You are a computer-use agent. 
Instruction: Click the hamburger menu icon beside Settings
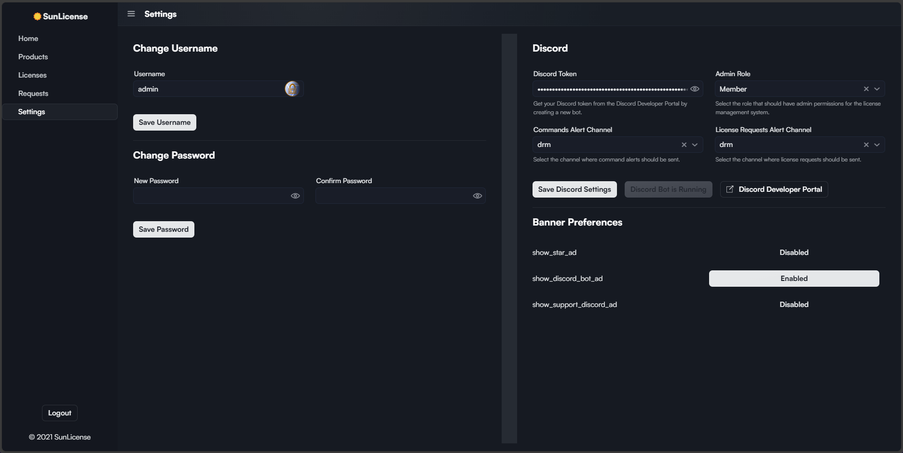coord(131,14)
